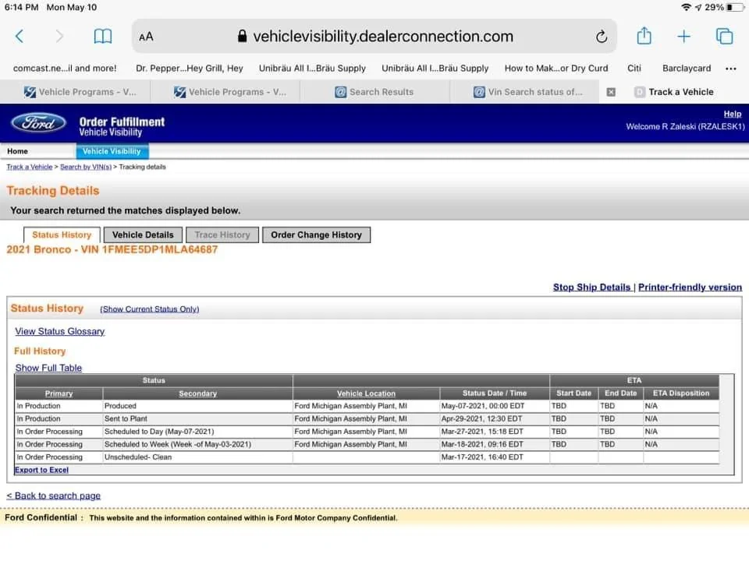Select the Track a Vehicle browser tab

tap(673, 92)
